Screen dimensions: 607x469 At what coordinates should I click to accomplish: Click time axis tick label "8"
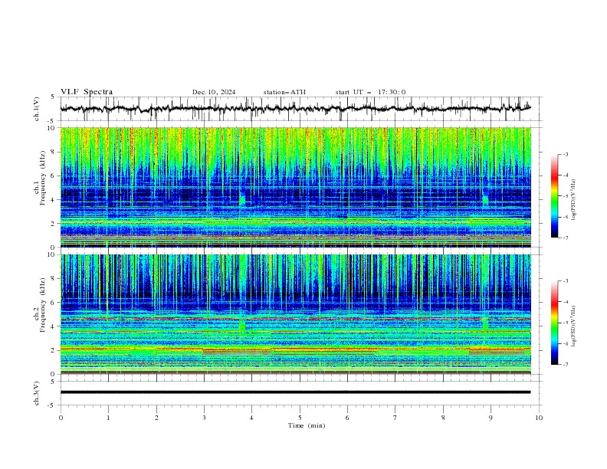click(x=443, y=418)
